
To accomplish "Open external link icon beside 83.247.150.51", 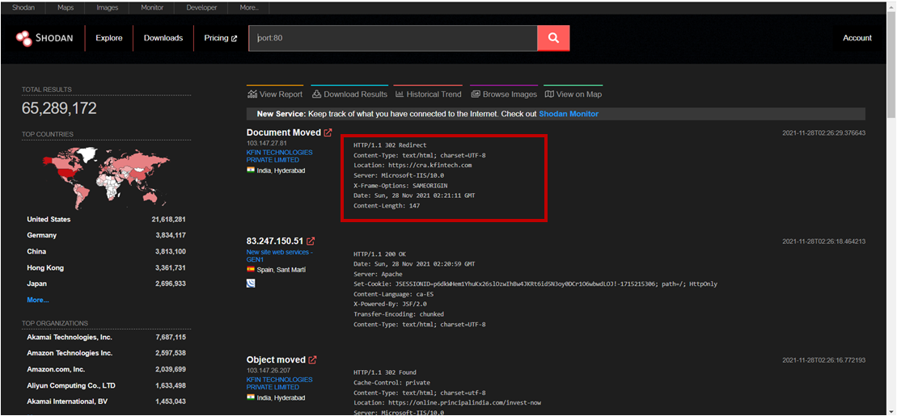I will point(311,242).
